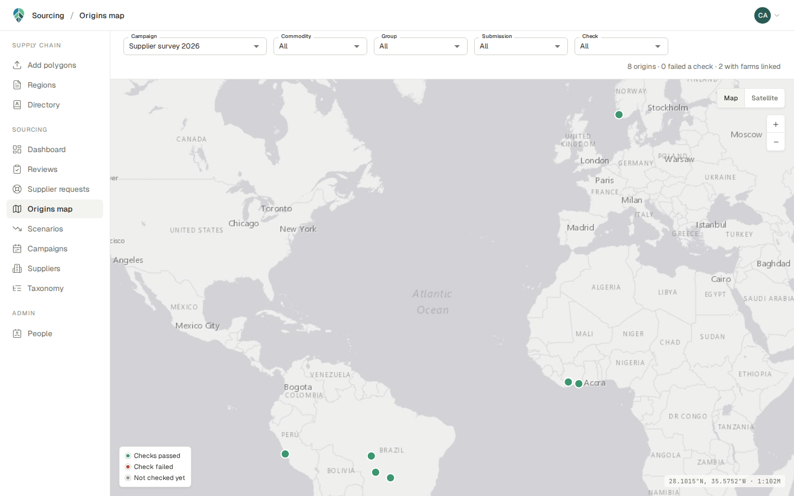Click the Suppliers building icon
Image resolution: width=794 pixels, height=496 pixels.
pyautogui.click(x=17, y=268)
